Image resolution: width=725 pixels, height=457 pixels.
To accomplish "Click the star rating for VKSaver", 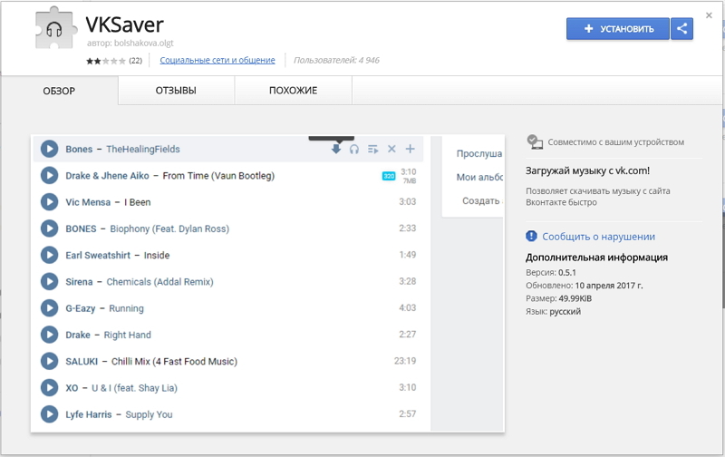I will pyautogui.click(x=106, y=61).
